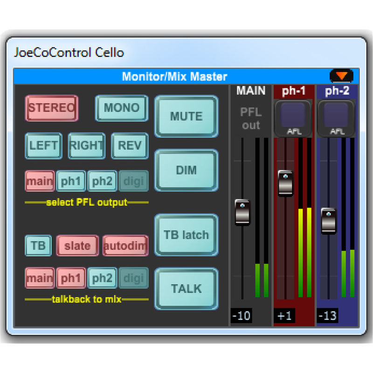373x373 pixels.
Task: Select main as PFL output
Action: pyautogui.click(x=40, y=181)
